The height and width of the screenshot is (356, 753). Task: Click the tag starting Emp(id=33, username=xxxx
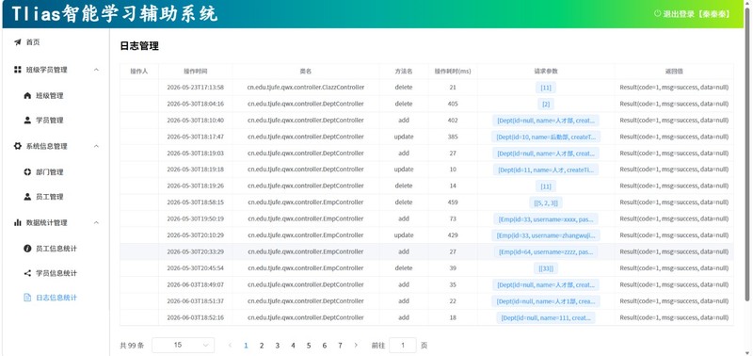tap(546, 219)
